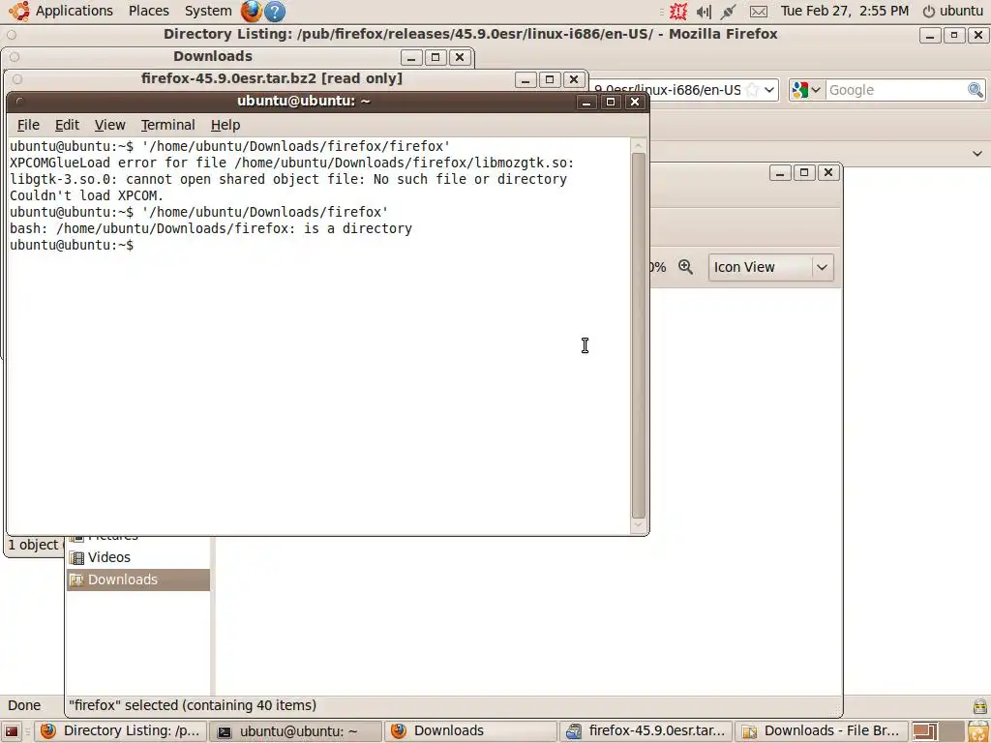Minimize the terminal window
Image resolution: width=991 pixels, height=743 pixels.
(586, 102)
